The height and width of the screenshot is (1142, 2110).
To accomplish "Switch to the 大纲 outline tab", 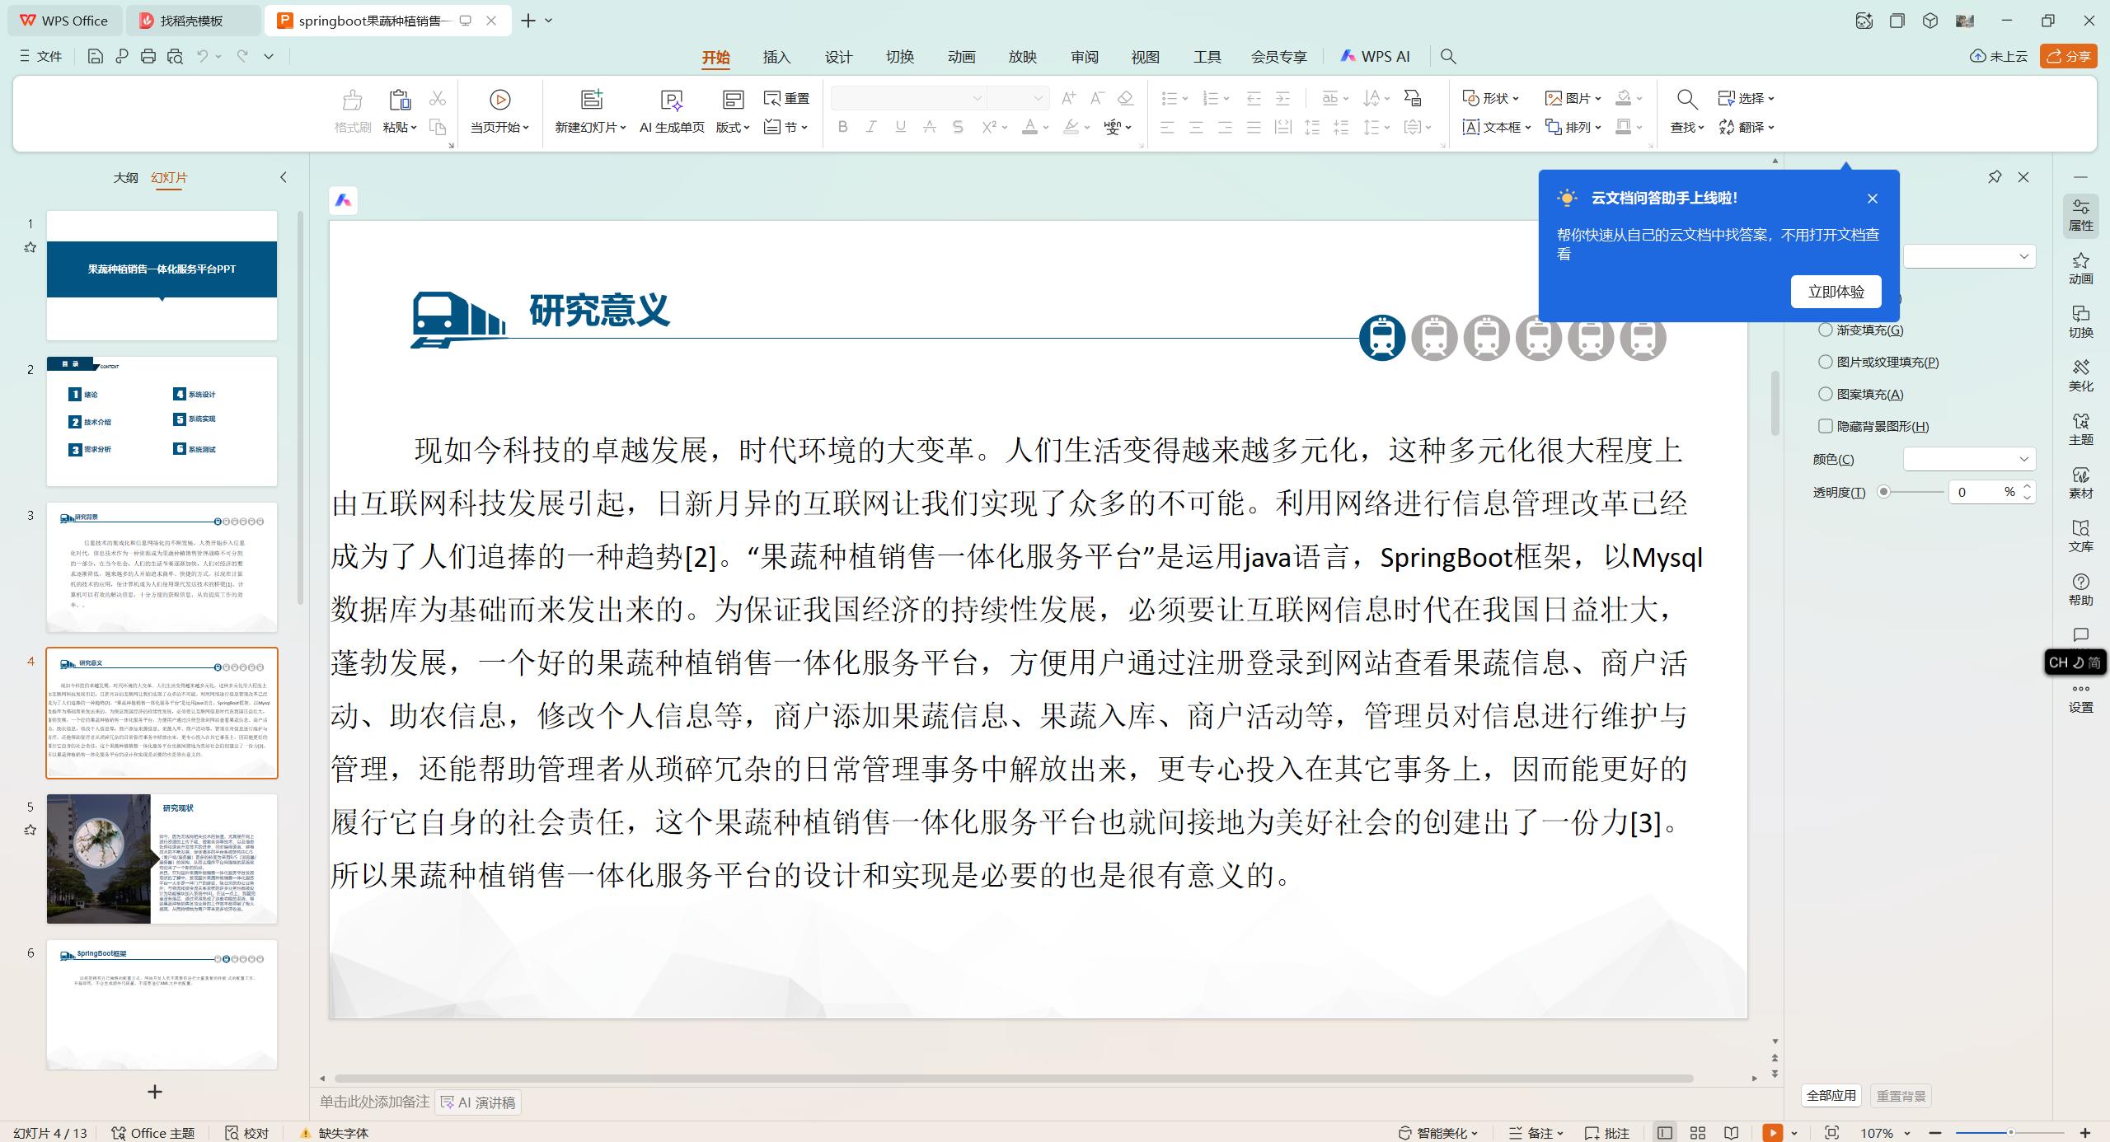I will tap(125, 177).
